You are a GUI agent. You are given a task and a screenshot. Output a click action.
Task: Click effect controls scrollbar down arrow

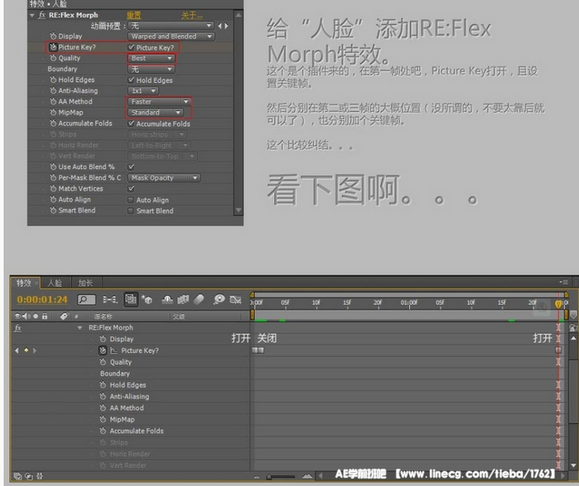(239, 210)
